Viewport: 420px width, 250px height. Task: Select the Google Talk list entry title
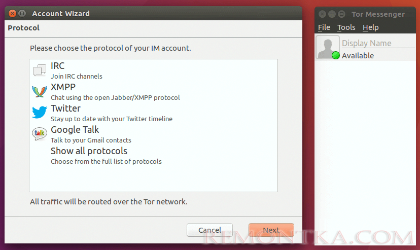75,129
